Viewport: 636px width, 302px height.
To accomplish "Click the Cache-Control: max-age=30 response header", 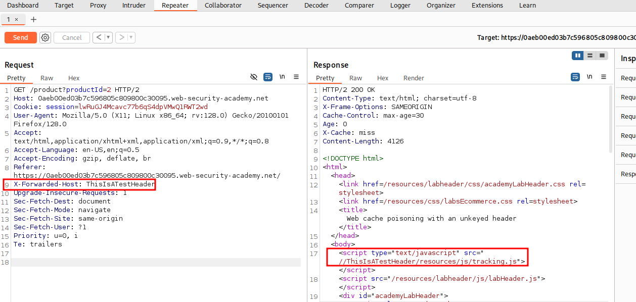I will (x=373, y=116).
